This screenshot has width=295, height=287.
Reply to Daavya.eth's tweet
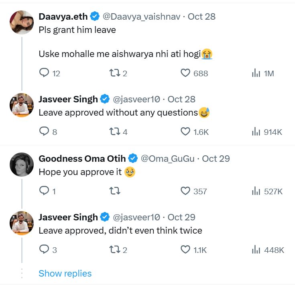tap(44, 73)
